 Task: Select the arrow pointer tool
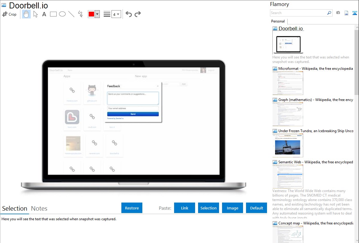pos(35,14)
